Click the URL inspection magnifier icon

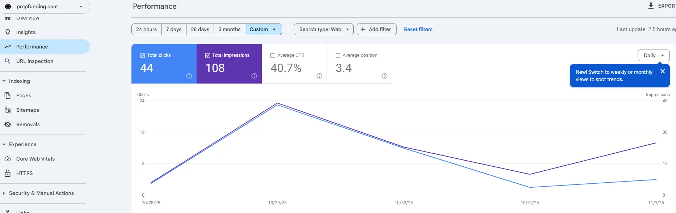click(x=8, y=61)
